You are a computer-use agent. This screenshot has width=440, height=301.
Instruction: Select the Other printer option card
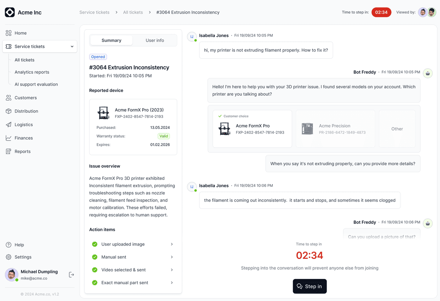coord(397,129)
